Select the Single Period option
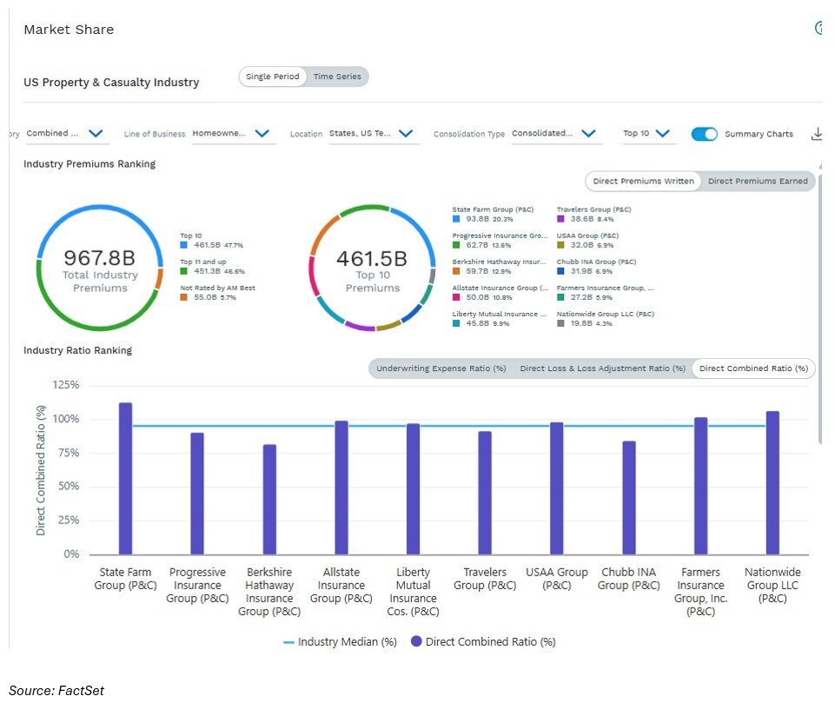This screenshot has width=835, height=703. [272, 76]
